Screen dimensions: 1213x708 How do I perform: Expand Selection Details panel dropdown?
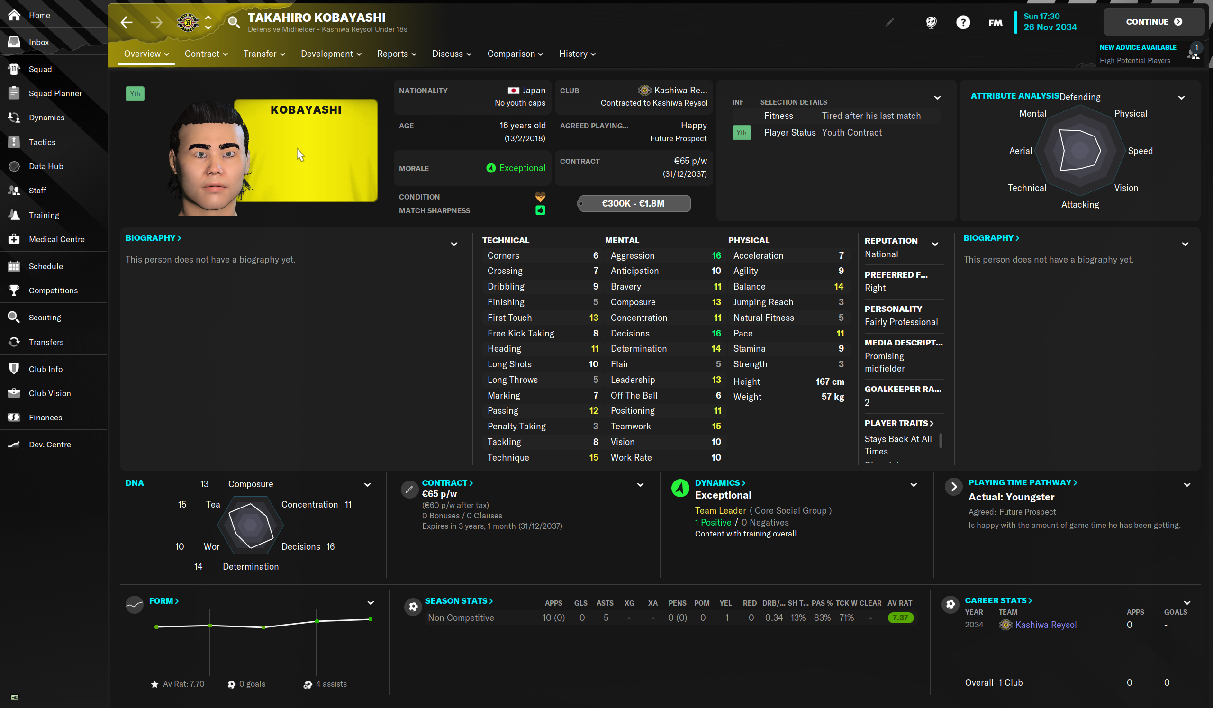(937, 98)
